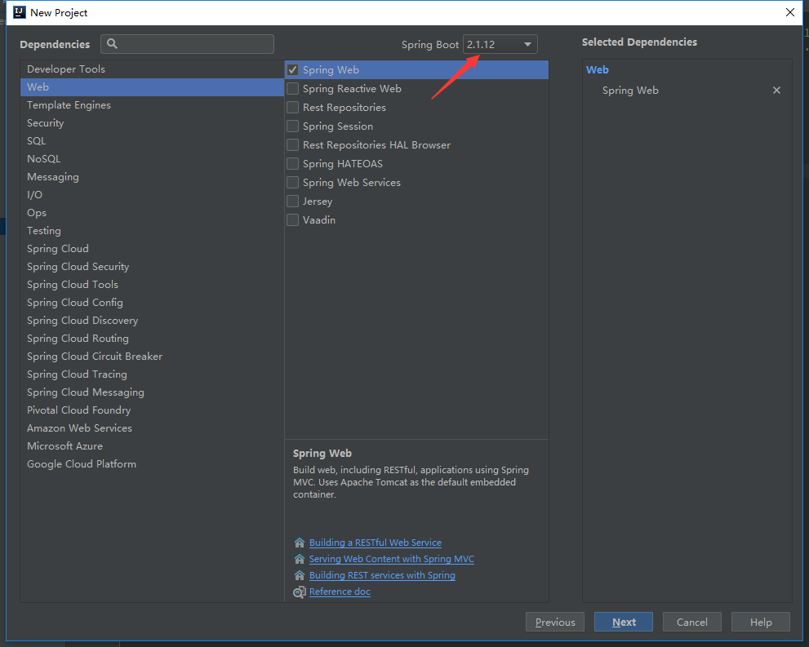Select Spring Web under Selected Dependencies
Viewport: 809px width, 647px height.
630,91
